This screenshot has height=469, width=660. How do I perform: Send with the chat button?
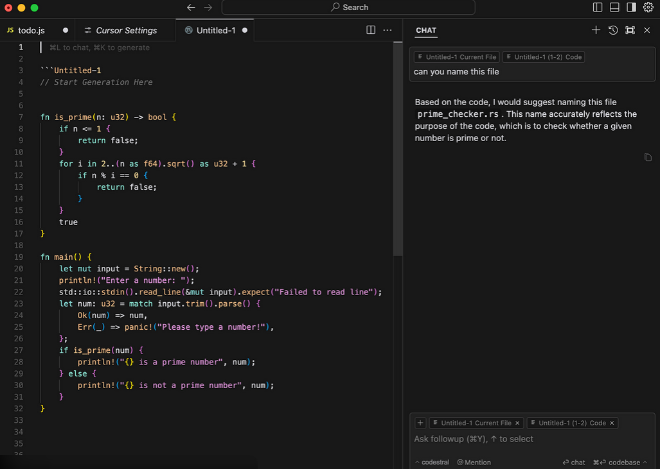[x=574, y=463]
